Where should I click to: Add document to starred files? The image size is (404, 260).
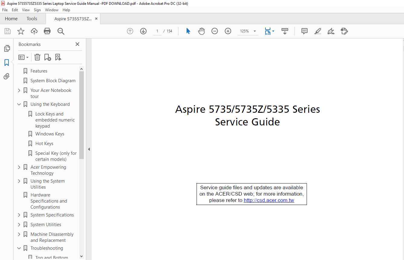pyautogui.click(x=21, y=31)
